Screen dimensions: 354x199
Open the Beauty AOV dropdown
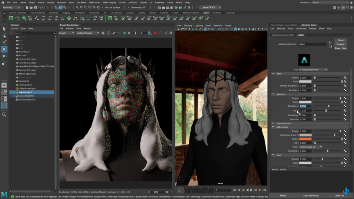click(x=66, y=33)
